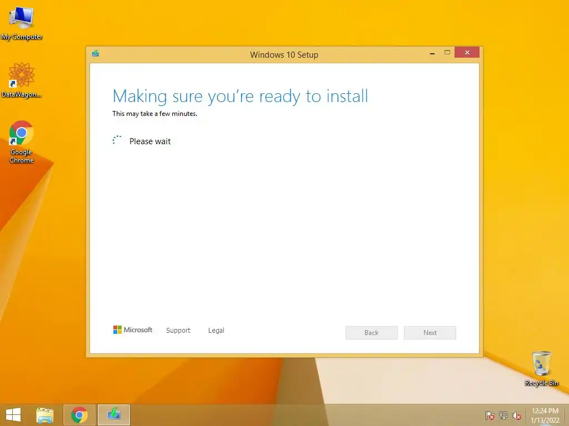The image size is (569, 426).
Task: Open the Windows Start button
Action: pos(13,415)
